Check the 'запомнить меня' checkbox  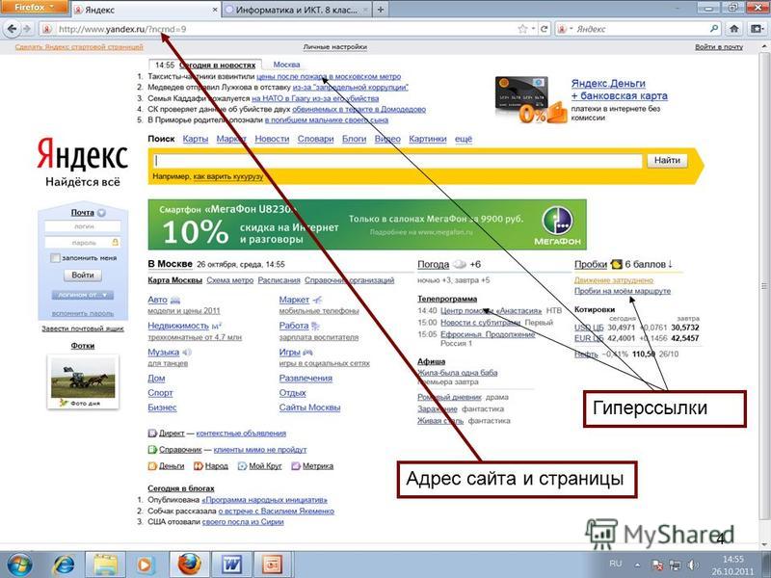pyautogui.click(x=55, y=258)
